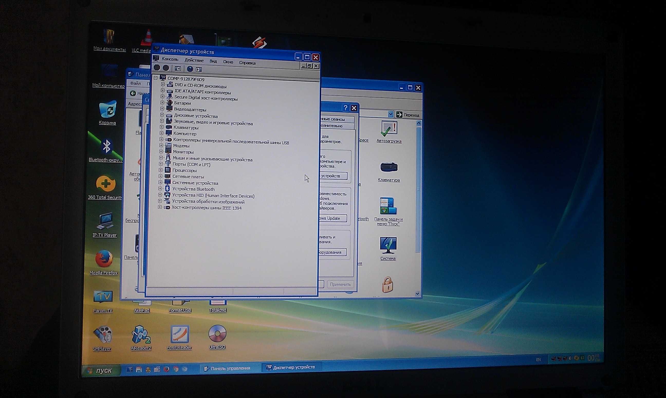
Task: Open Bluetooth-окружение desktop icon
Action: tap(106, 150)
